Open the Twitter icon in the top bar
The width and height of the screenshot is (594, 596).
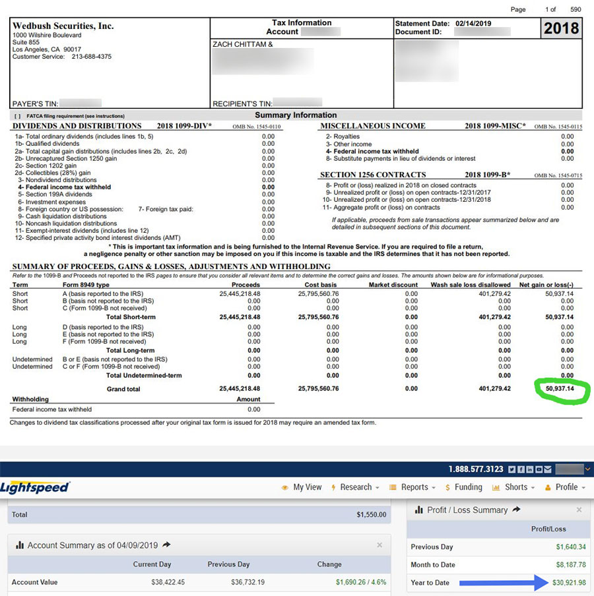(x=512, y=469)
